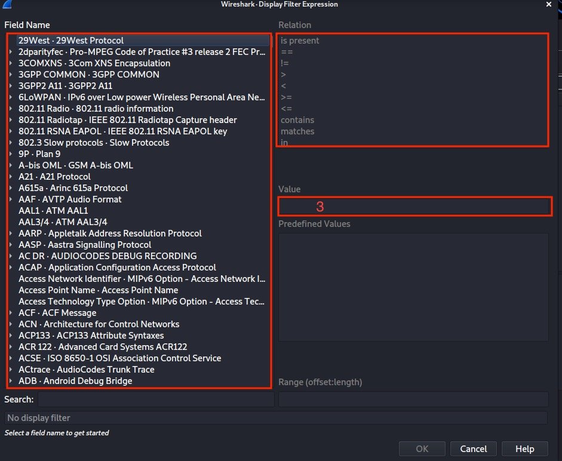Choose the <= relation
This screenshot has height=461, width=562.
[x=413, y=109]
